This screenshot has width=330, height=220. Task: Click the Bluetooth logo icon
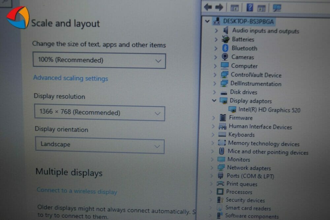point(225,48)
